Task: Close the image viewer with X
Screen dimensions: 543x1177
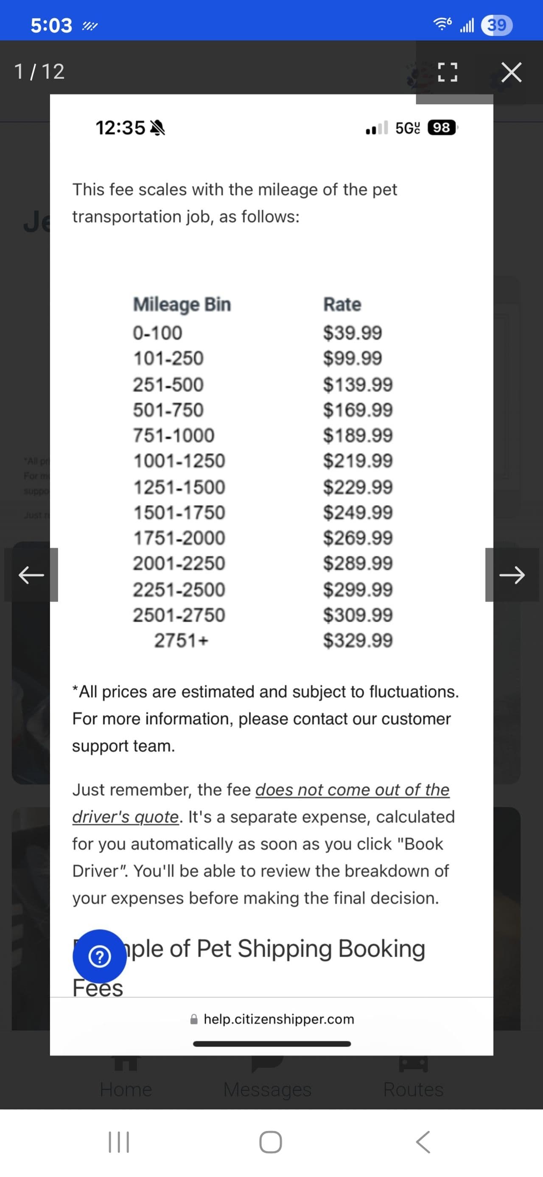Action: (x=511, y=72)
